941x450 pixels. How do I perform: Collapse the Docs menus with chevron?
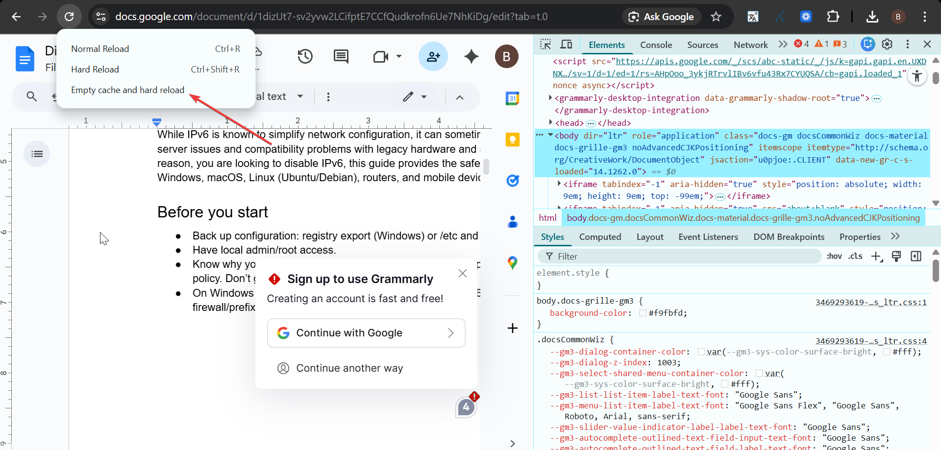[x=460, y=97]
